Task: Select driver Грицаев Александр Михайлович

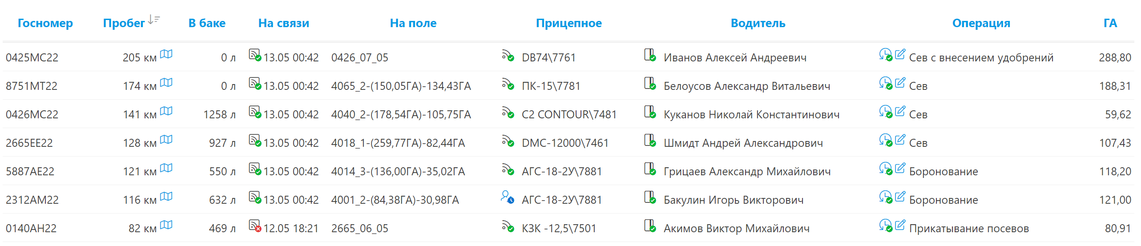Action: tap(747, 171)
